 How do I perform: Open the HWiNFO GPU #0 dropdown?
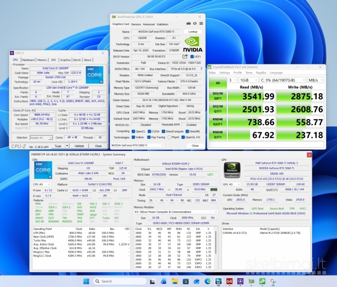click(231, 184)
